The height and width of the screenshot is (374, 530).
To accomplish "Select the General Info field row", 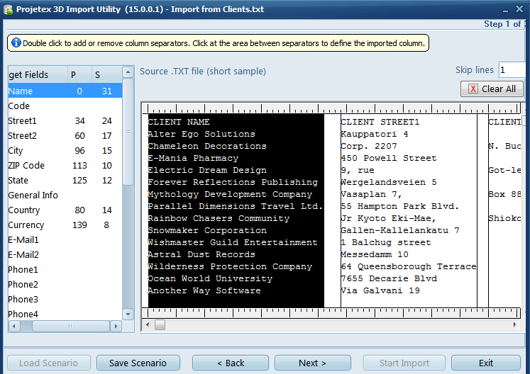I will [65, 195].
